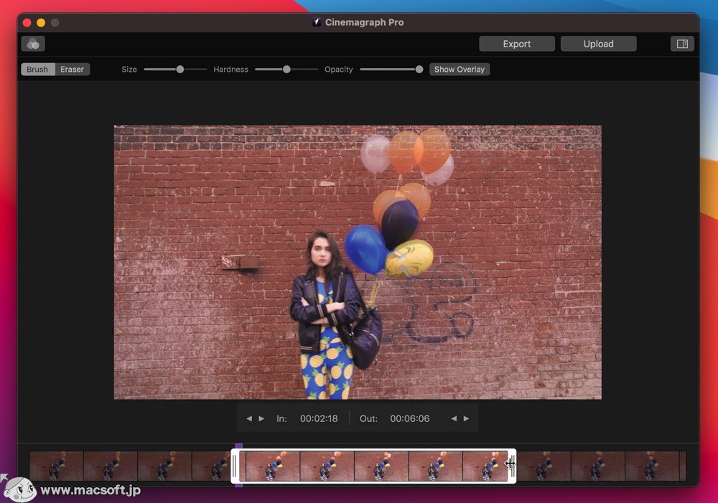Toggle the inspector sidebar panel icon
This screenshot has height=503, width=718.
pos(681,44)
